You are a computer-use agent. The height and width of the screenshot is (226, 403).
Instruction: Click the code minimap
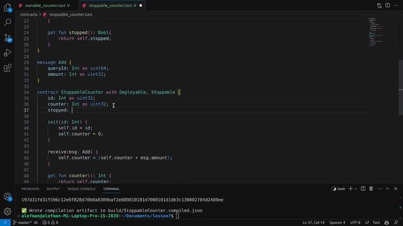coord(376,32)
